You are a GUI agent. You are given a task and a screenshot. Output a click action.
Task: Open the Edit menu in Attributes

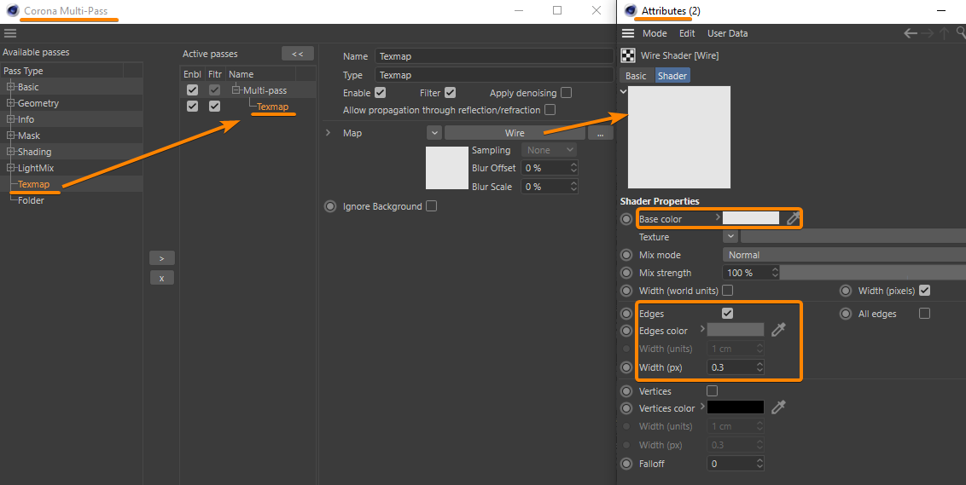[x=687, y=33]
